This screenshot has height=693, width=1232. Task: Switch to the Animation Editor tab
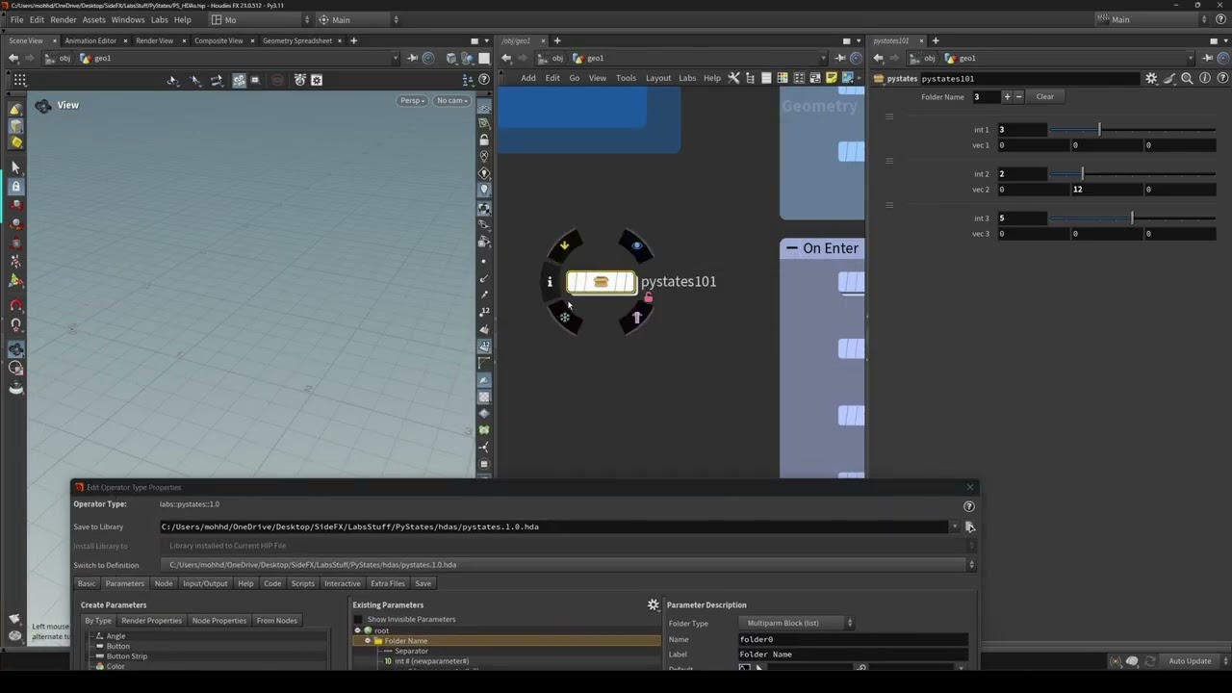point(90,40)
